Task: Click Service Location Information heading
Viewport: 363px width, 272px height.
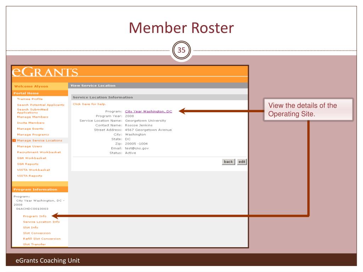Action: click(x=103, y=97)
